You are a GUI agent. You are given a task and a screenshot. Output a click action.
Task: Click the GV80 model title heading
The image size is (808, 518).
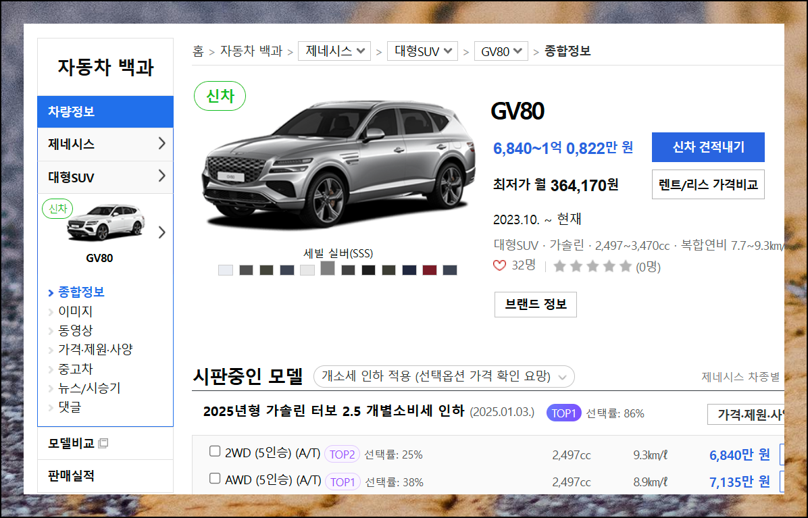pyautogui.click(x=517, y=111)
